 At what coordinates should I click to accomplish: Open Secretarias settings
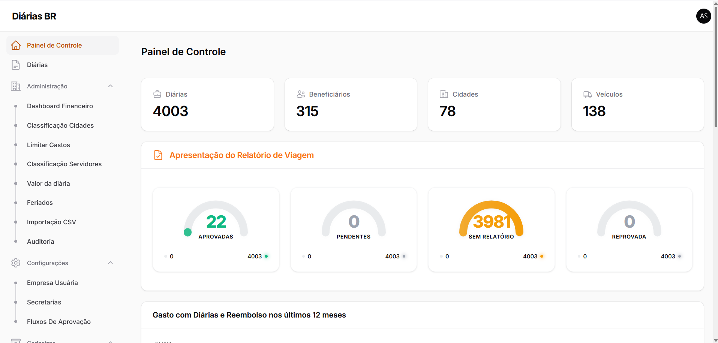[x=44, y=302]
